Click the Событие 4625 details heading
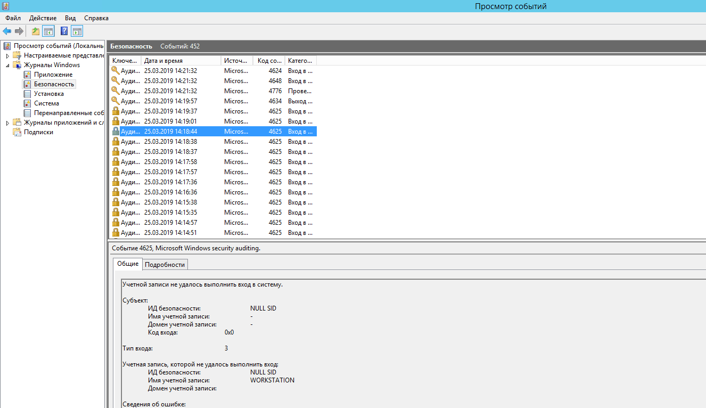706x408 pixels. coord(186,248)
